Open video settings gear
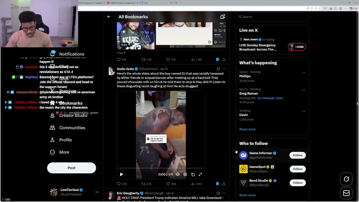Screen dimensions: 359x202 pos(185,175)
